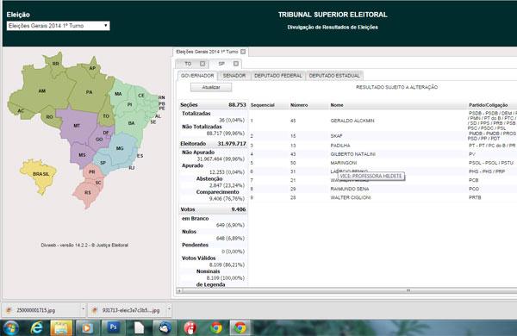Image resolution: width=517 pixels, height=336 pixels.
Task: Select Paraná (PR) on the map
Action: [92, 171]
